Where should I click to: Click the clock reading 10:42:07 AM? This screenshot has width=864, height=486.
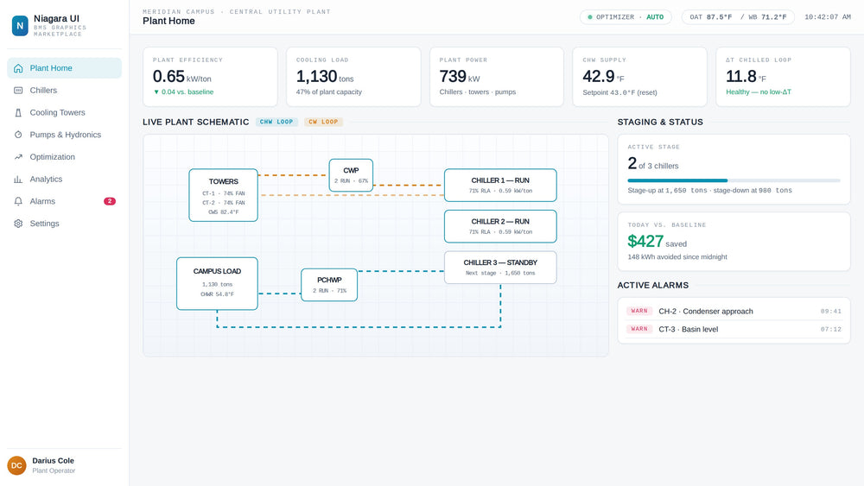coord(827,17)
